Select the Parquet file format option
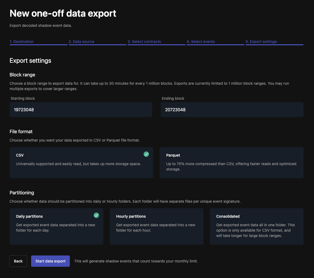This screenshot has height=278, width=314. click(231, 162)
